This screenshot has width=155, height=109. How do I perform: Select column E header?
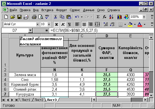pos(130,36)
